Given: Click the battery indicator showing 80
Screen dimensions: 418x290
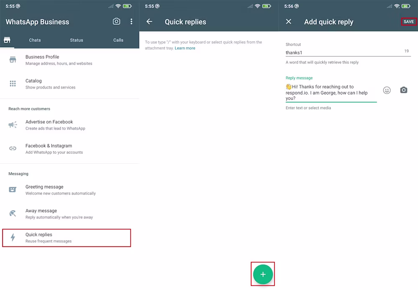Looking at the screenshot, I should 406,6.
